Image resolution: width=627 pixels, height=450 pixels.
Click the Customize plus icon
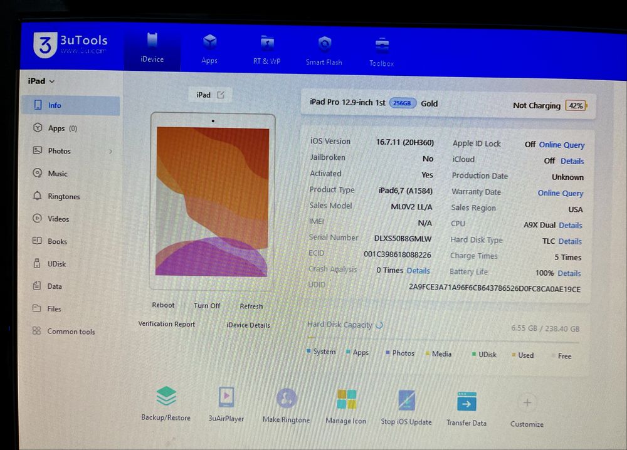pyautogui.click(x=527, y=402)
